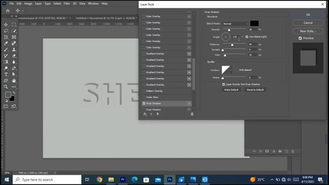Select the Eyedropper tool

(6, 43)
